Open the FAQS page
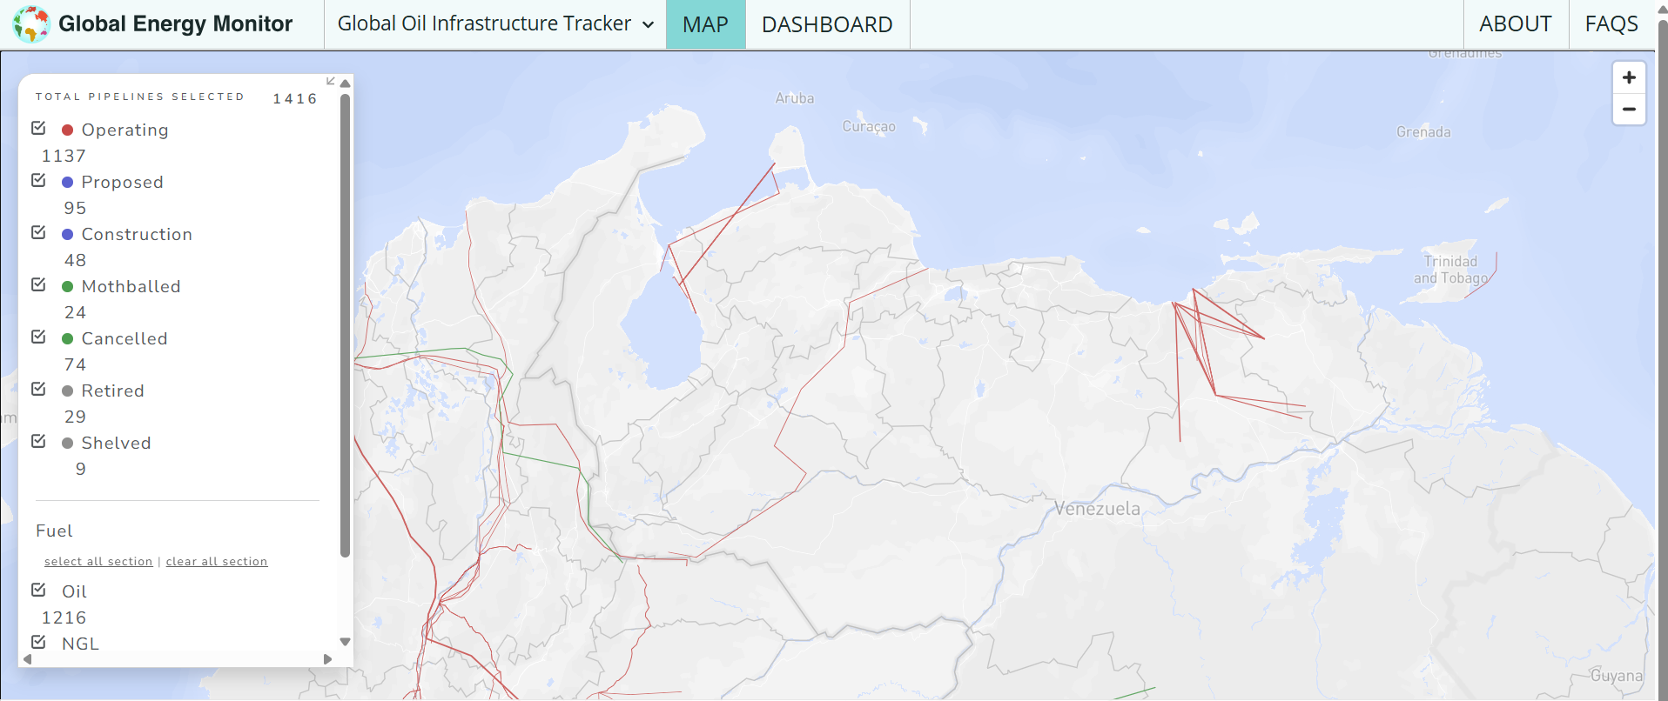The image size is (1668, 701). click(x=1611, y=24)
